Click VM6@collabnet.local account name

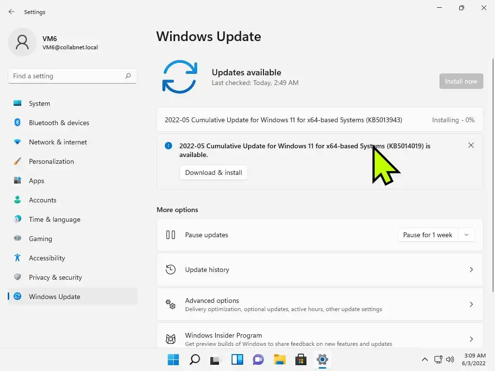click(x=70, y=47)
